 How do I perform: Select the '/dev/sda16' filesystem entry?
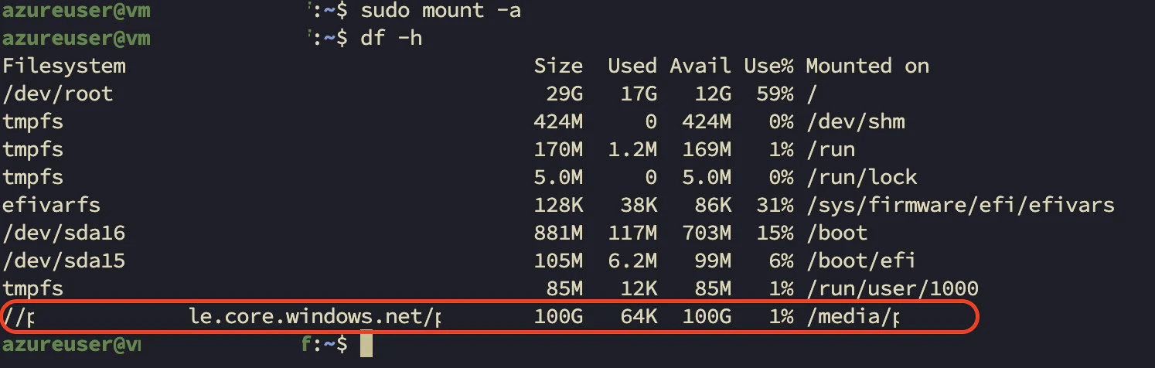click(64, 233)
